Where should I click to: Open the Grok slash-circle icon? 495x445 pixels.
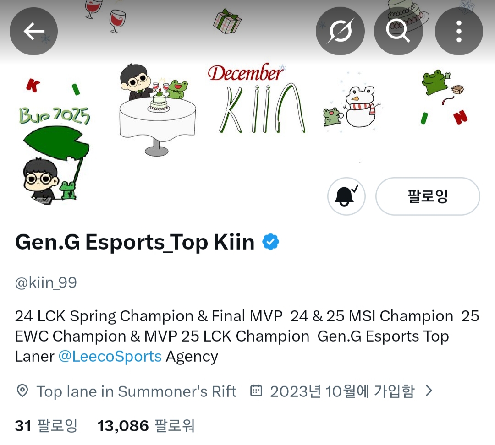click(x=340, y=31)
